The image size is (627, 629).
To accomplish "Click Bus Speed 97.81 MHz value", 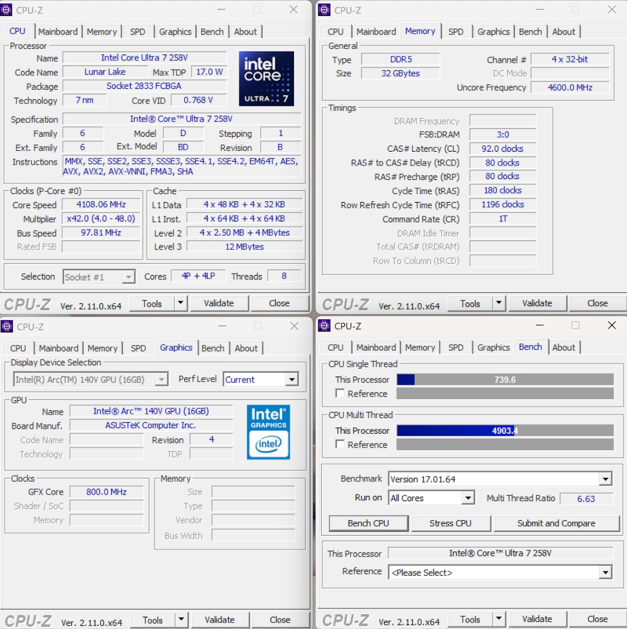I will 101,233.
